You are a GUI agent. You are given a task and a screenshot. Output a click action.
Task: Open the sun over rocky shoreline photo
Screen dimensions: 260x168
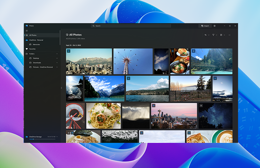pos(74,89)
